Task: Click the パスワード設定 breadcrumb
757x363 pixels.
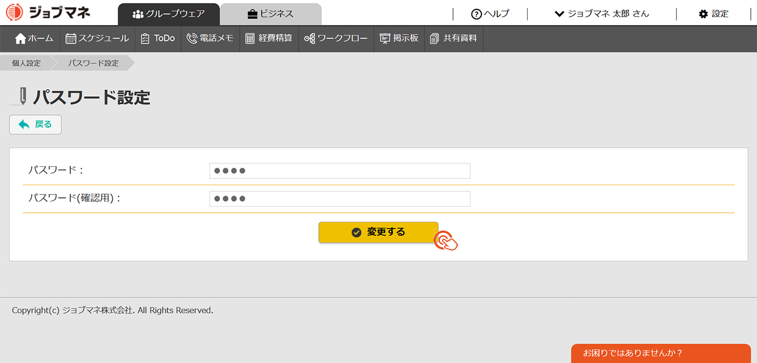Action: click(94, 63)
